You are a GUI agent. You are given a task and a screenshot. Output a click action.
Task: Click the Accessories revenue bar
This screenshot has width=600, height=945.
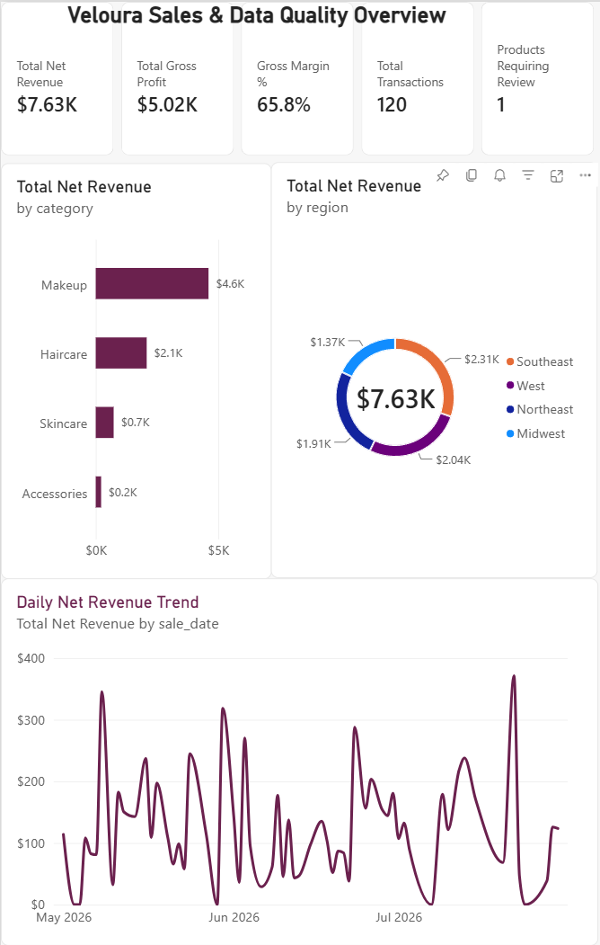[x=99, y=492]
